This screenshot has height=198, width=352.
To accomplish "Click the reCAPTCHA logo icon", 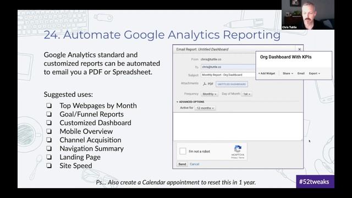I will pos(238,149).
